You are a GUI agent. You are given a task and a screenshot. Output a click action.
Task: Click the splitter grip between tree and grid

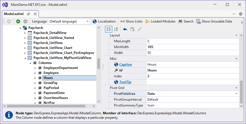103,67
